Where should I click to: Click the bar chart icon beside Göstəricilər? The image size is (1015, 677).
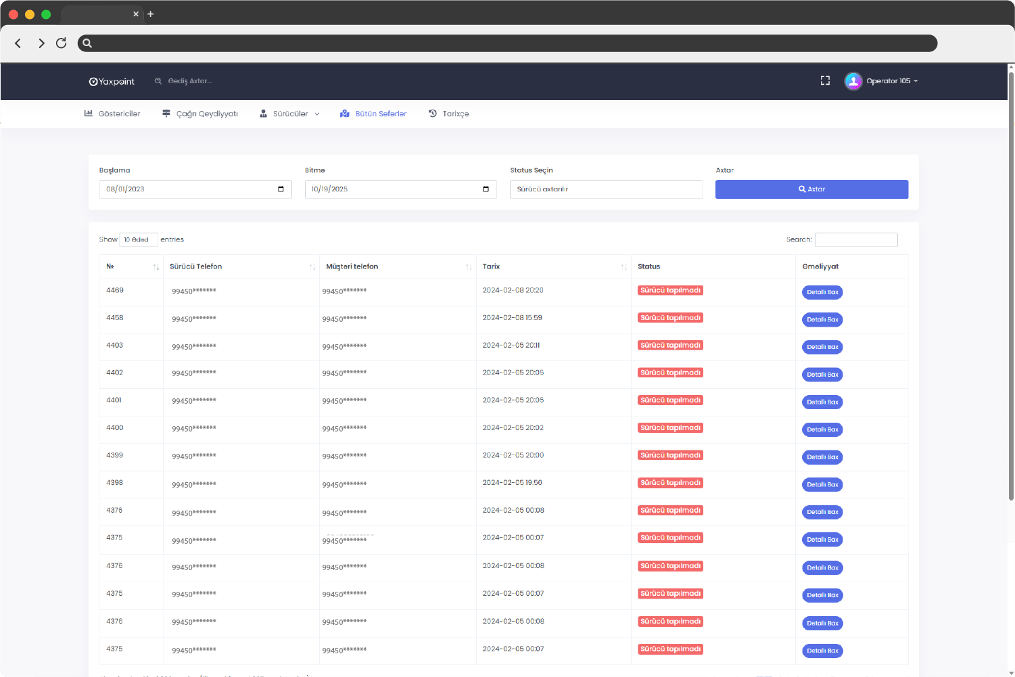click(x=89, y=113)
